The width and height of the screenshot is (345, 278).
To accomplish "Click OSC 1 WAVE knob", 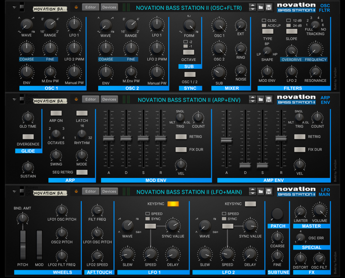I will (26, 25).
